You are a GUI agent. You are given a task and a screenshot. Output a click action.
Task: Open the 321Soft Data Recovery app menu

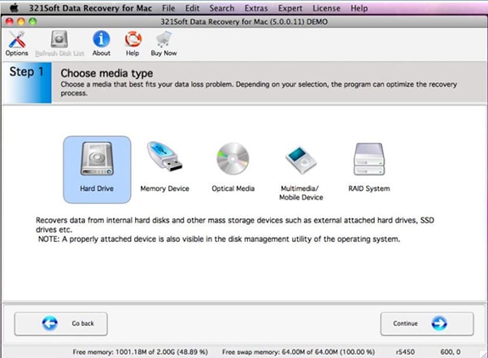pyautogui.click(x=90, y=8)
